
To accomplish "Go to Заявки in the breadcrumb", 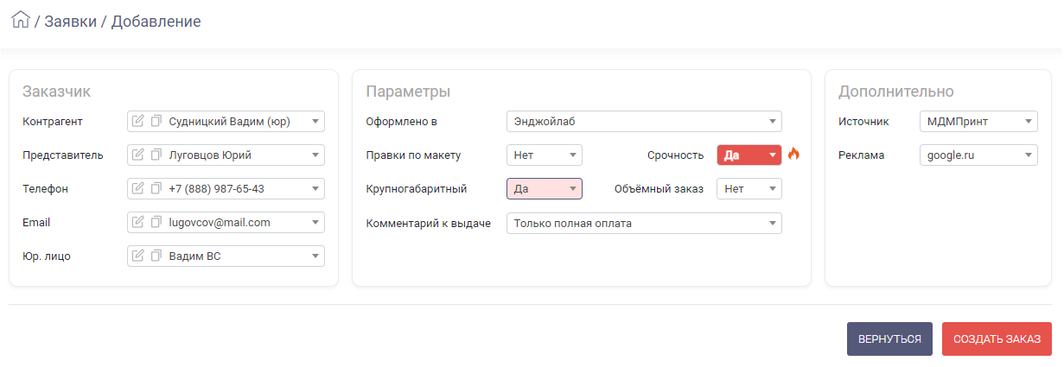I will [x=70, y=21].
